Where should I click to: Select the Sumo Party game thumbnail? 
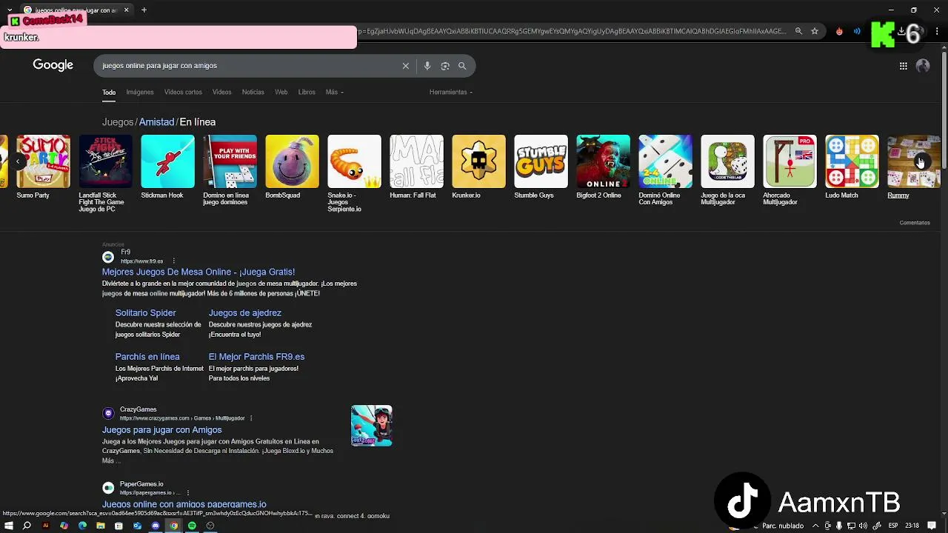[44, 161]
